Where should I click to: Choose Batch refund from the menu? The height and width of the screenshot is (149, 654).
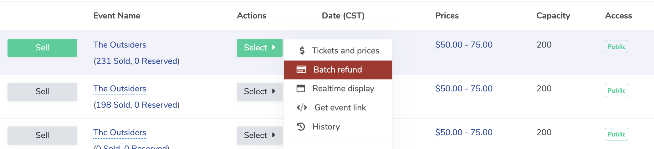337,70
